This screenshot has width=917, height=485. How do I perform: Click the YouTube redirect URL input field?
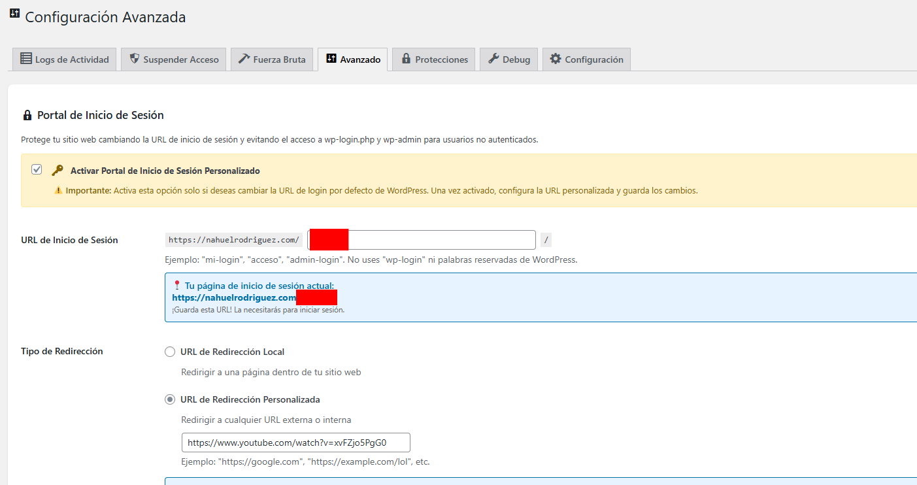click(x=295, y=443)
